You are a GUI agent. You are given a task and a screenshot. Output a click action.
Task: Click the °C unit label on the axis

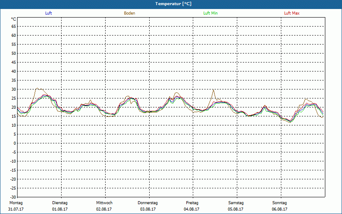coord(14,19)
